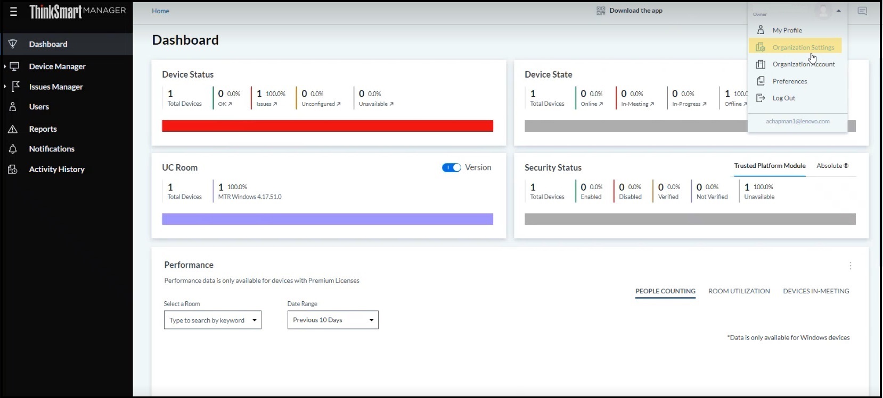Screen dimensions: 883x398
Task: Expand the Device Manager sidebar section
Action: pos(5,66)
